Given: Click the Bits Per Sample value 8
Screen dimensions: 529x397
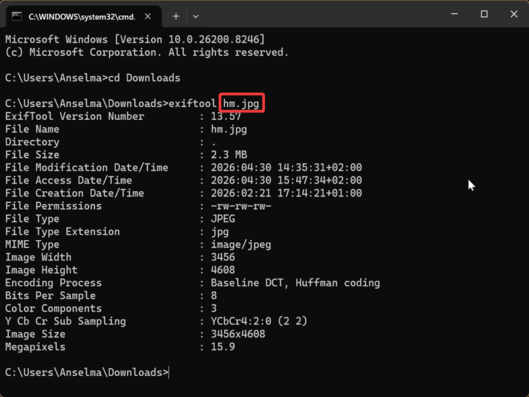Looking at the screenshot, I should pyautogui.click(x=214, y=296).
